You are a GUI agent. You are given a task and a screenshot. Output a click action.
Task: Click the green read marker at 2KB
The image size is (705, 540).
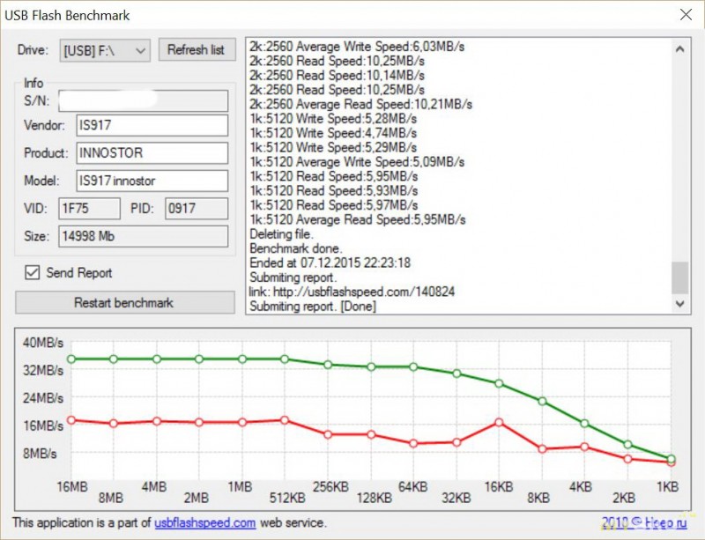627,445
